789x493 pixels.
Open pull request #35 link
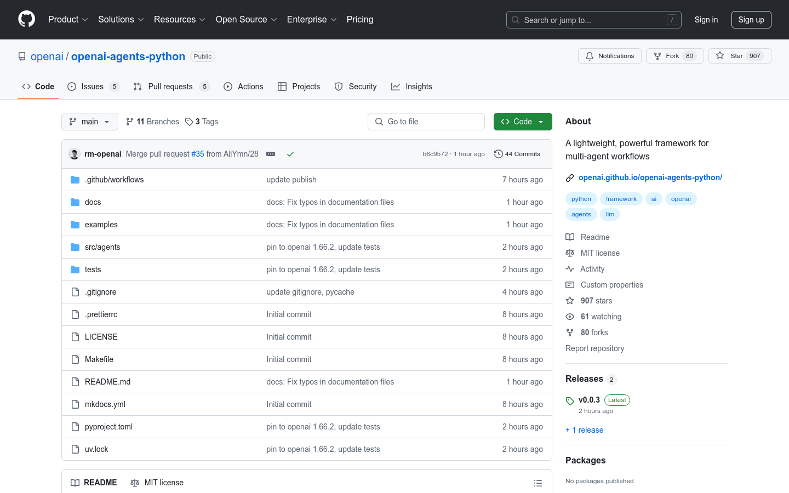tap(198, 154)
